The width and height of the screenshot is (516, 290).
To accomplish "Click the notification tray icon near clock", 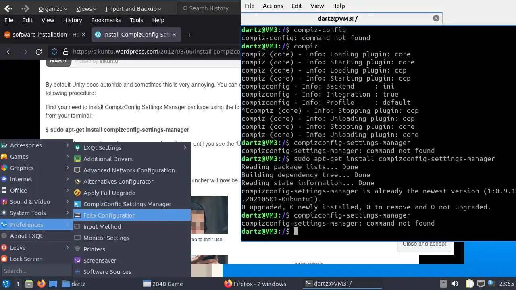I will [491, 284].
